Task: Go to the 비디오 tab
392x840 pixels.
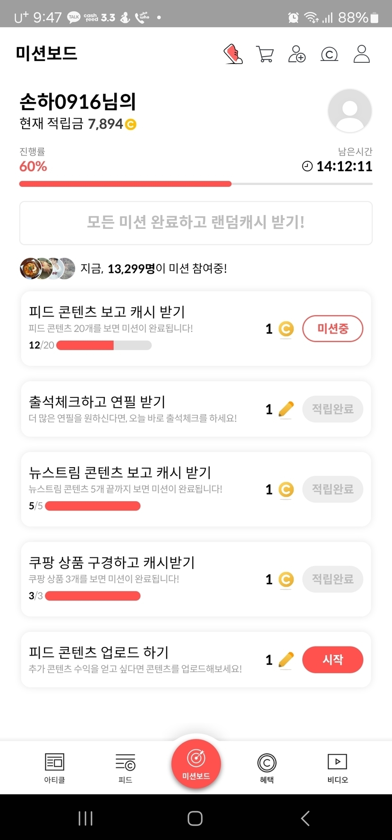Action: pos(337,768)
